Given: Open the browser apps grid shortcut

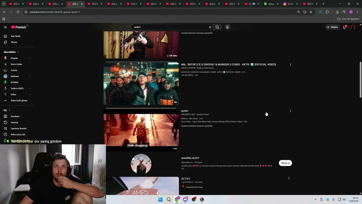Looking at the screenshot, I should (x=4, y=19).
